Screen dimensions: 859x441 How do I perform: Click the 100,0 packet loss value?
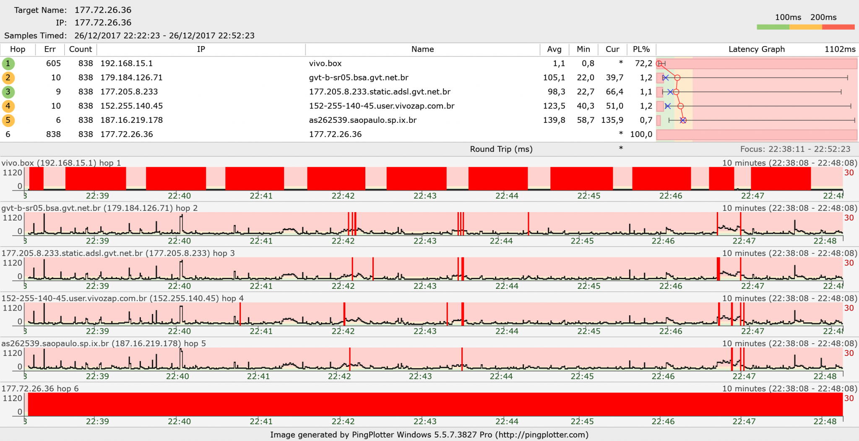click(641, 135)
